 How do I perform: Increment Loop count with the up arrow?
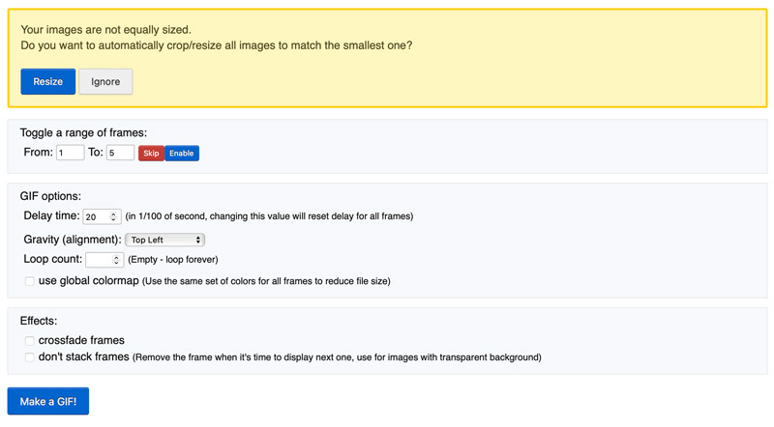point(117,257)
